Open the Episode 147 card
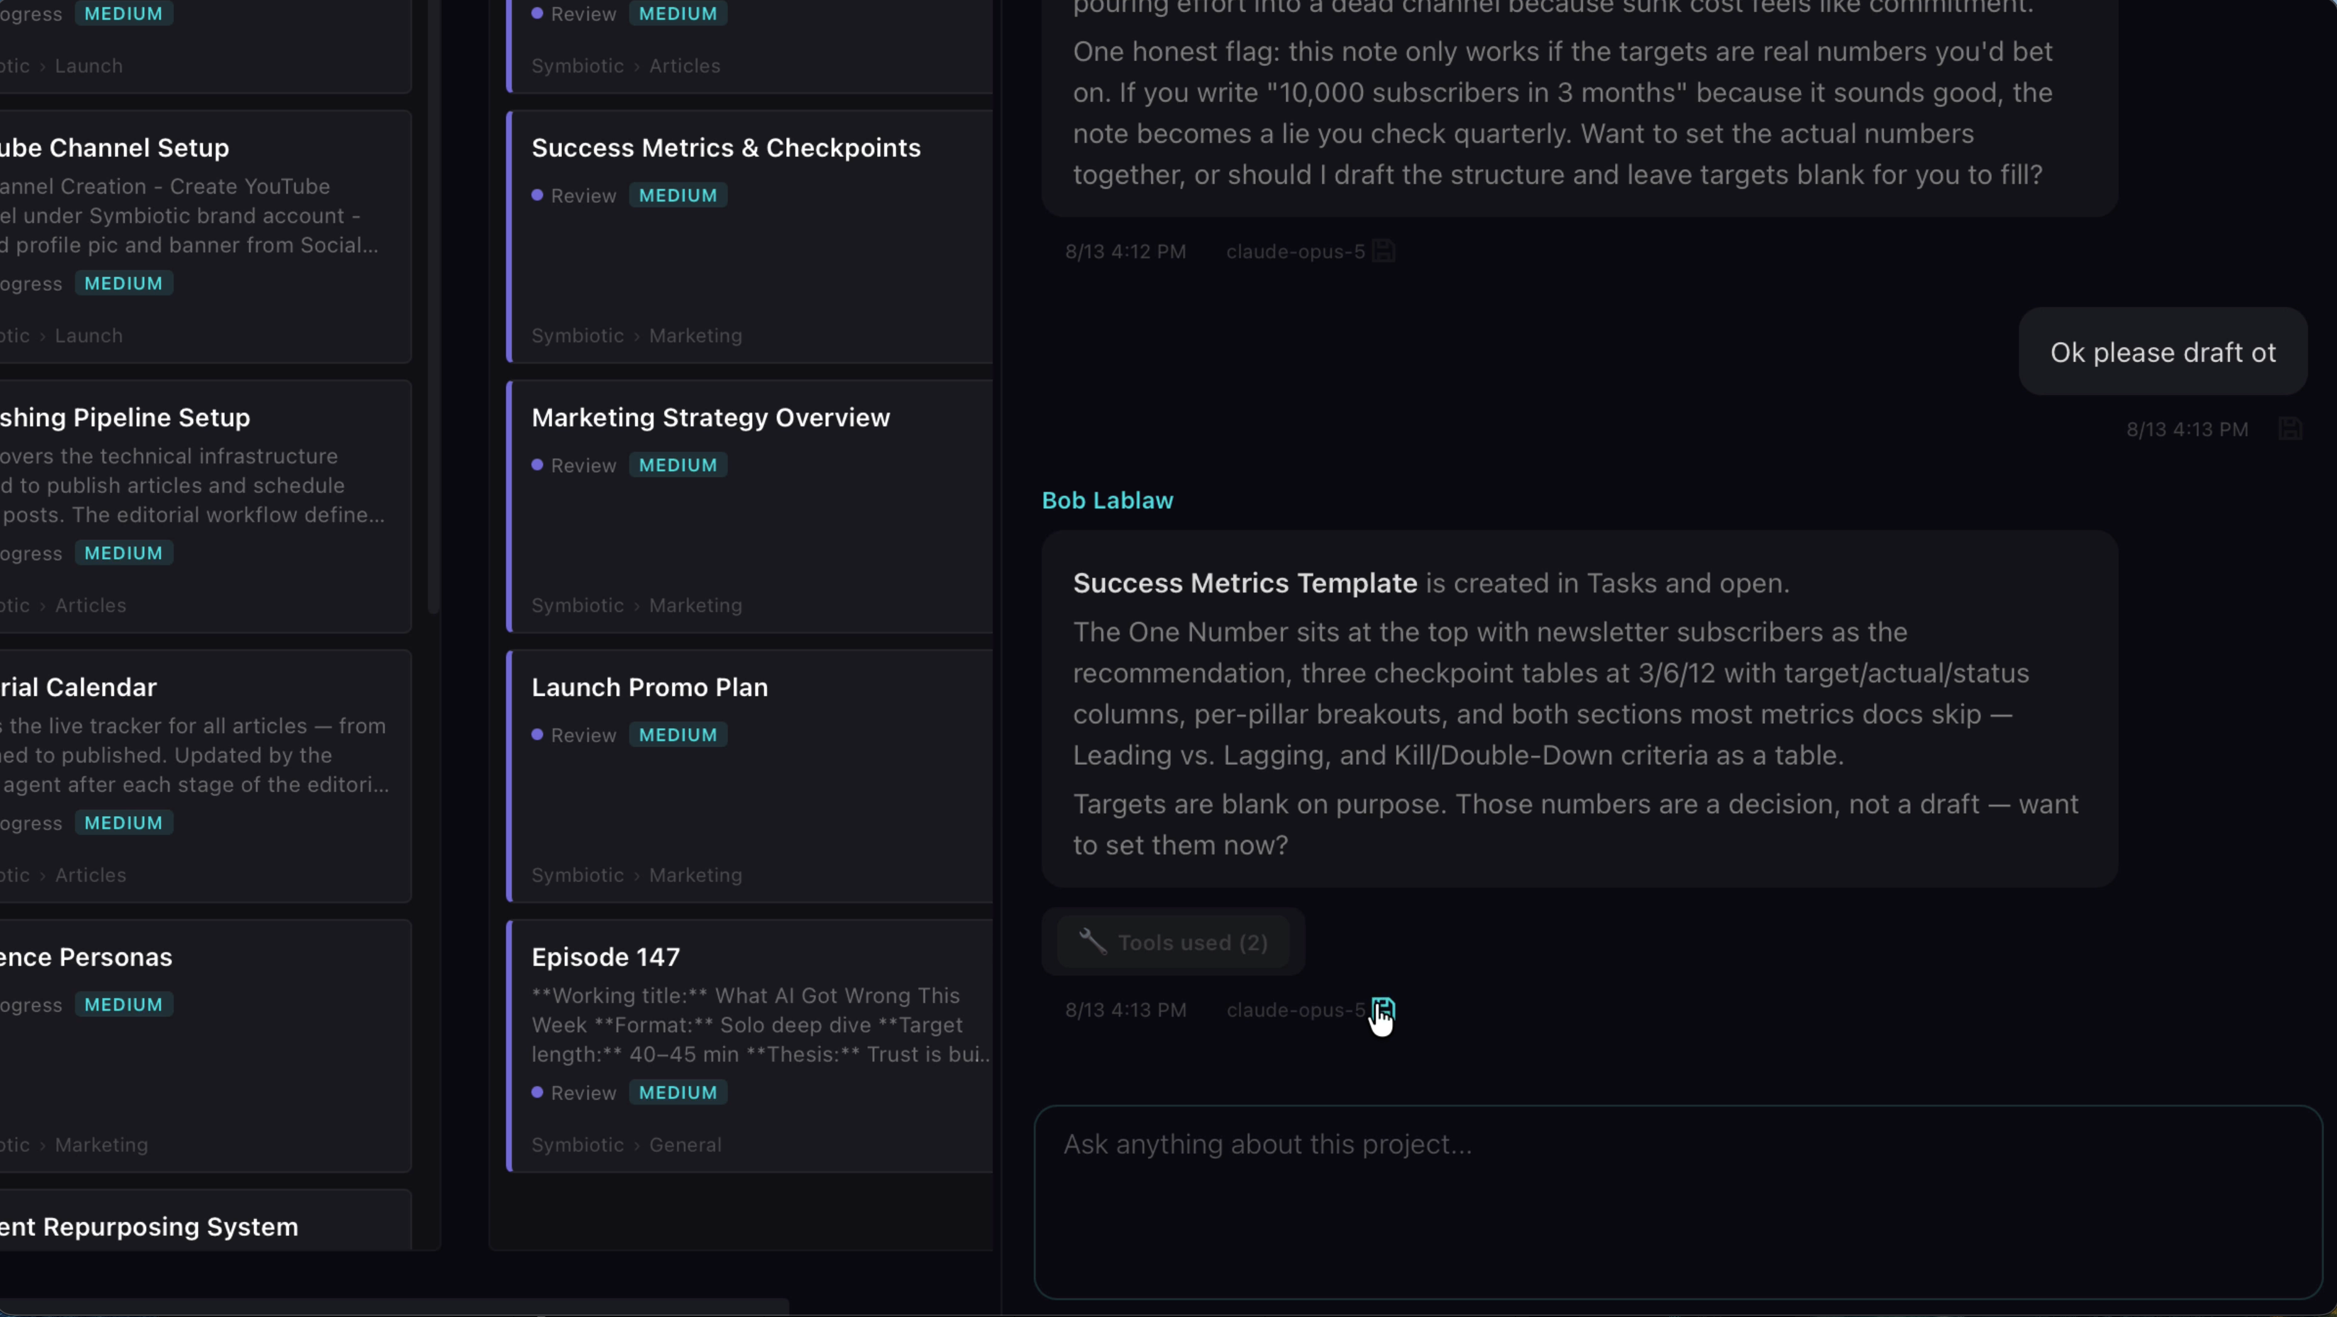The height and width of the screenshot is (1317, 2337). tap(750, 1046)
